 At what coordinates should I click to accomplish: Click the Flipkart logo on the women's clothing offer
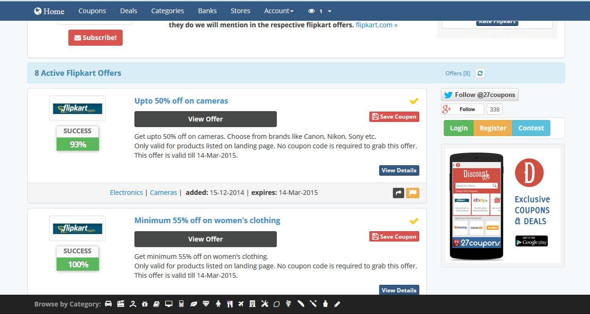(77, 228)
